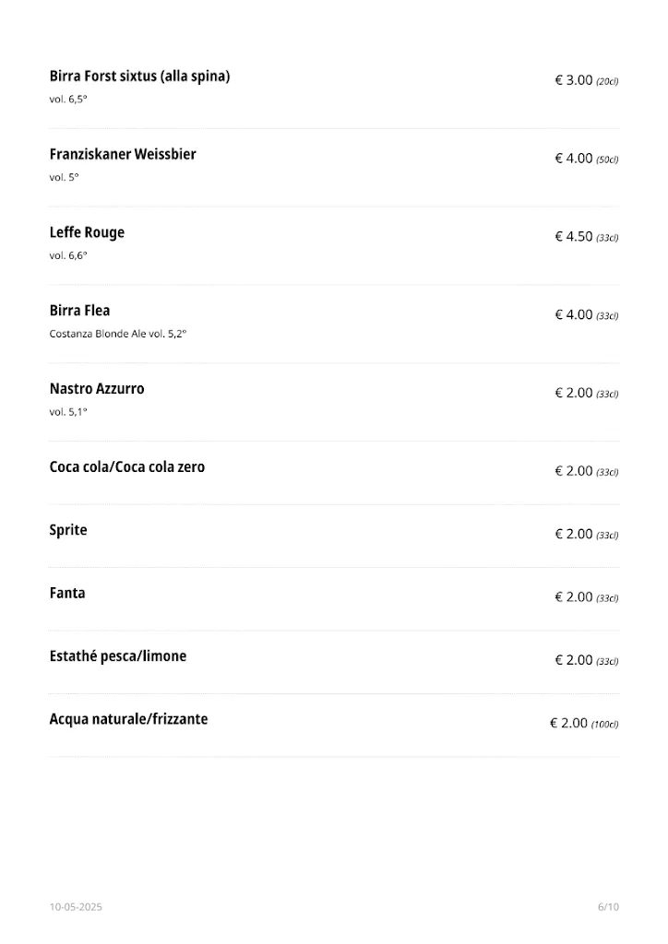Click the € 3.00 price for Forst sixtus
Viewport: 668px width, 944px height.
point(573,80)
